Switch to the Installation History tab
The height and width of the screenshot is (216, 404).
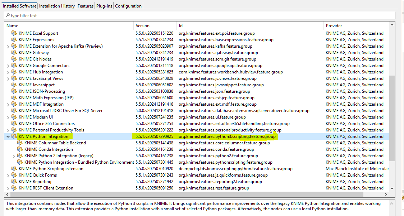click(57, 6)
